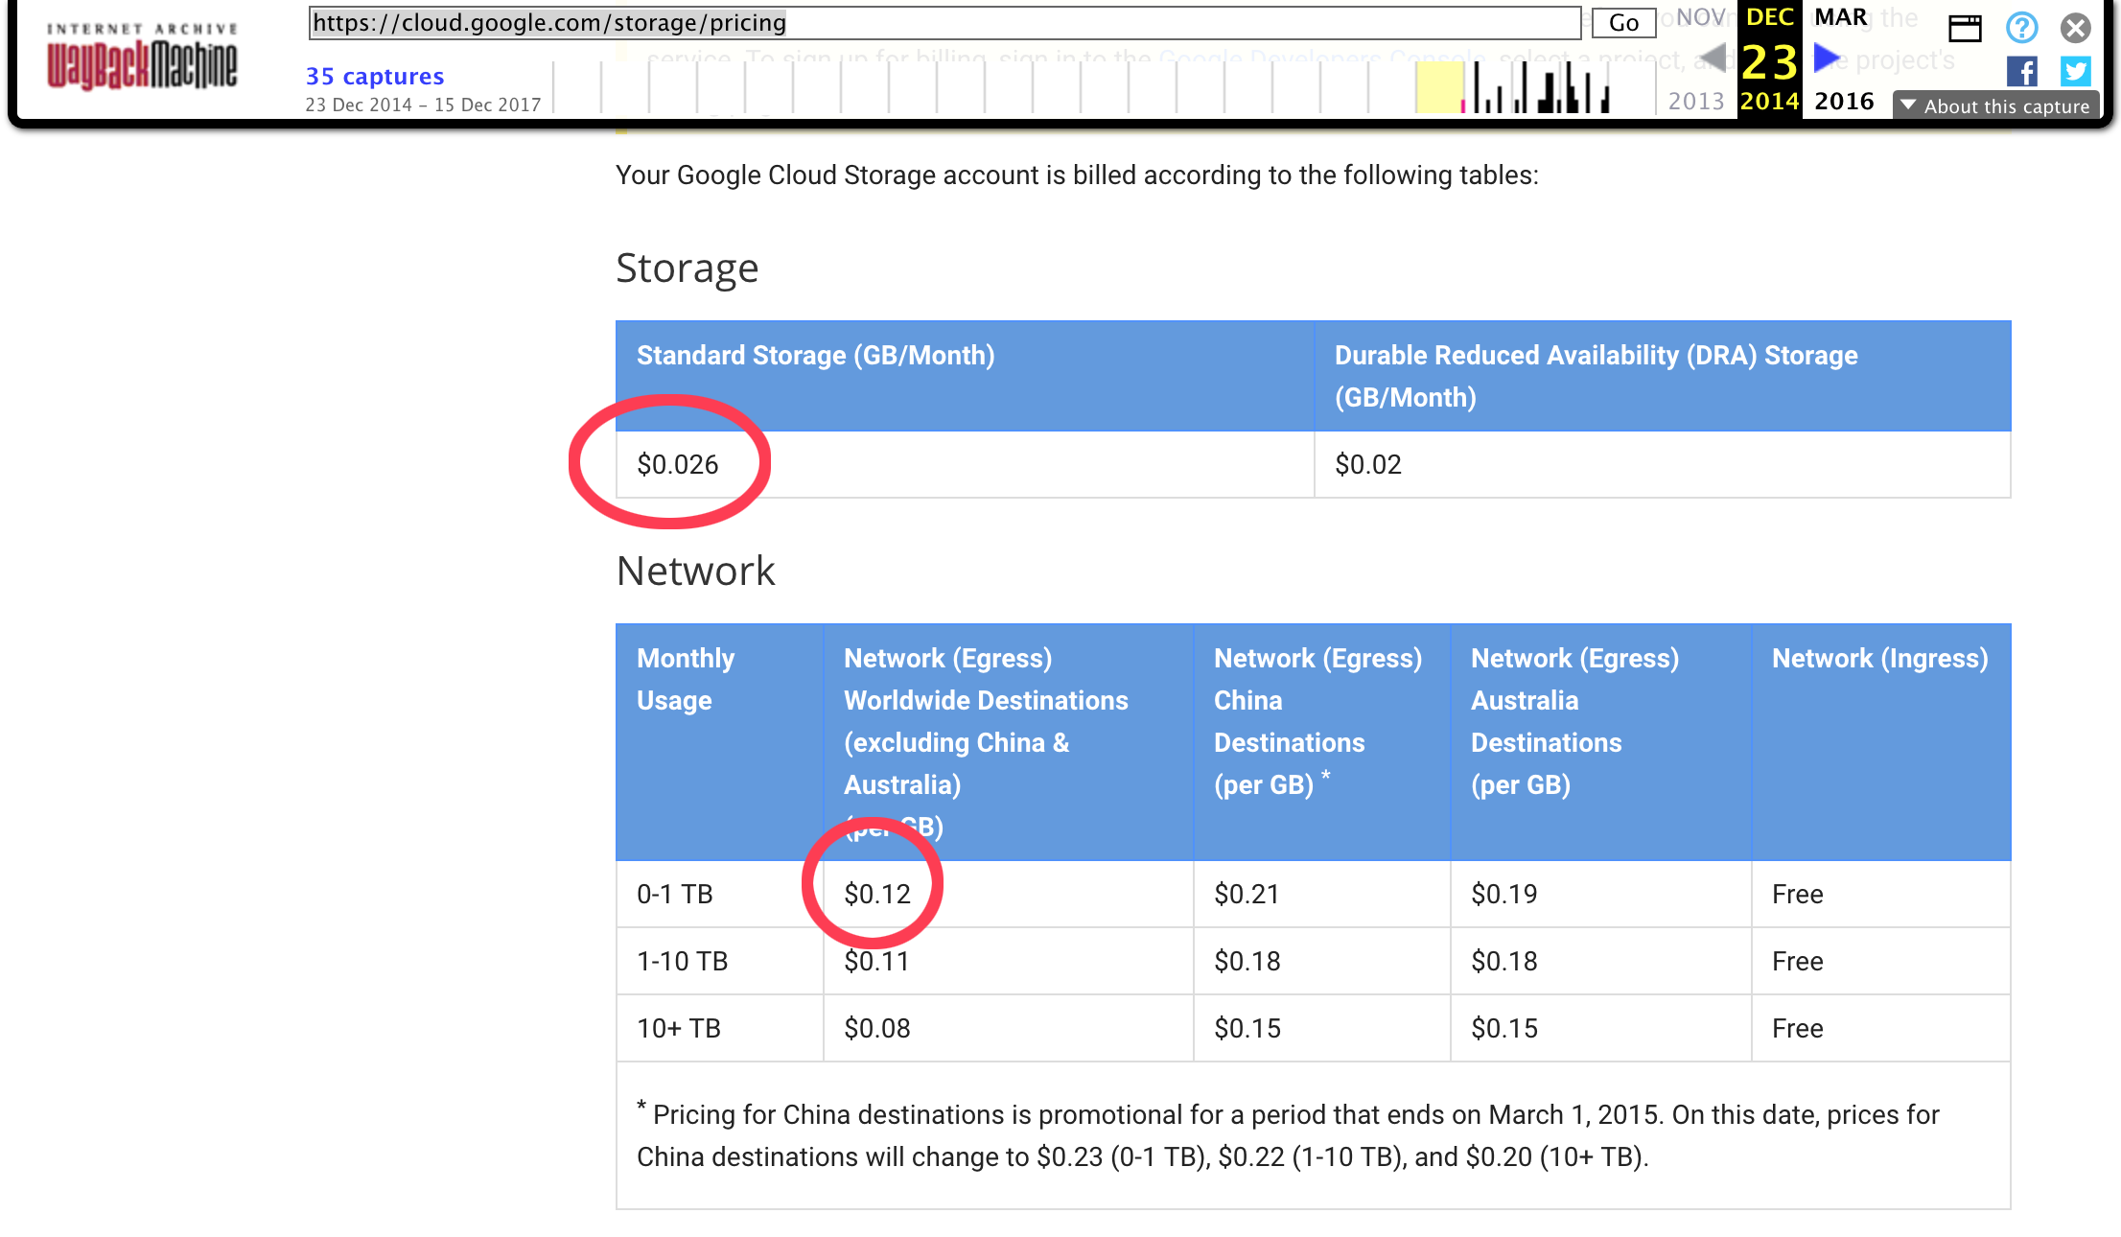2121x1237 pixels.
Task: Click the circled $0.026 storage price
Action: pos(678,464)
